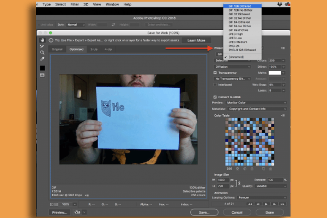Click the zoom in plus box icon

click(x=56, y=204)
